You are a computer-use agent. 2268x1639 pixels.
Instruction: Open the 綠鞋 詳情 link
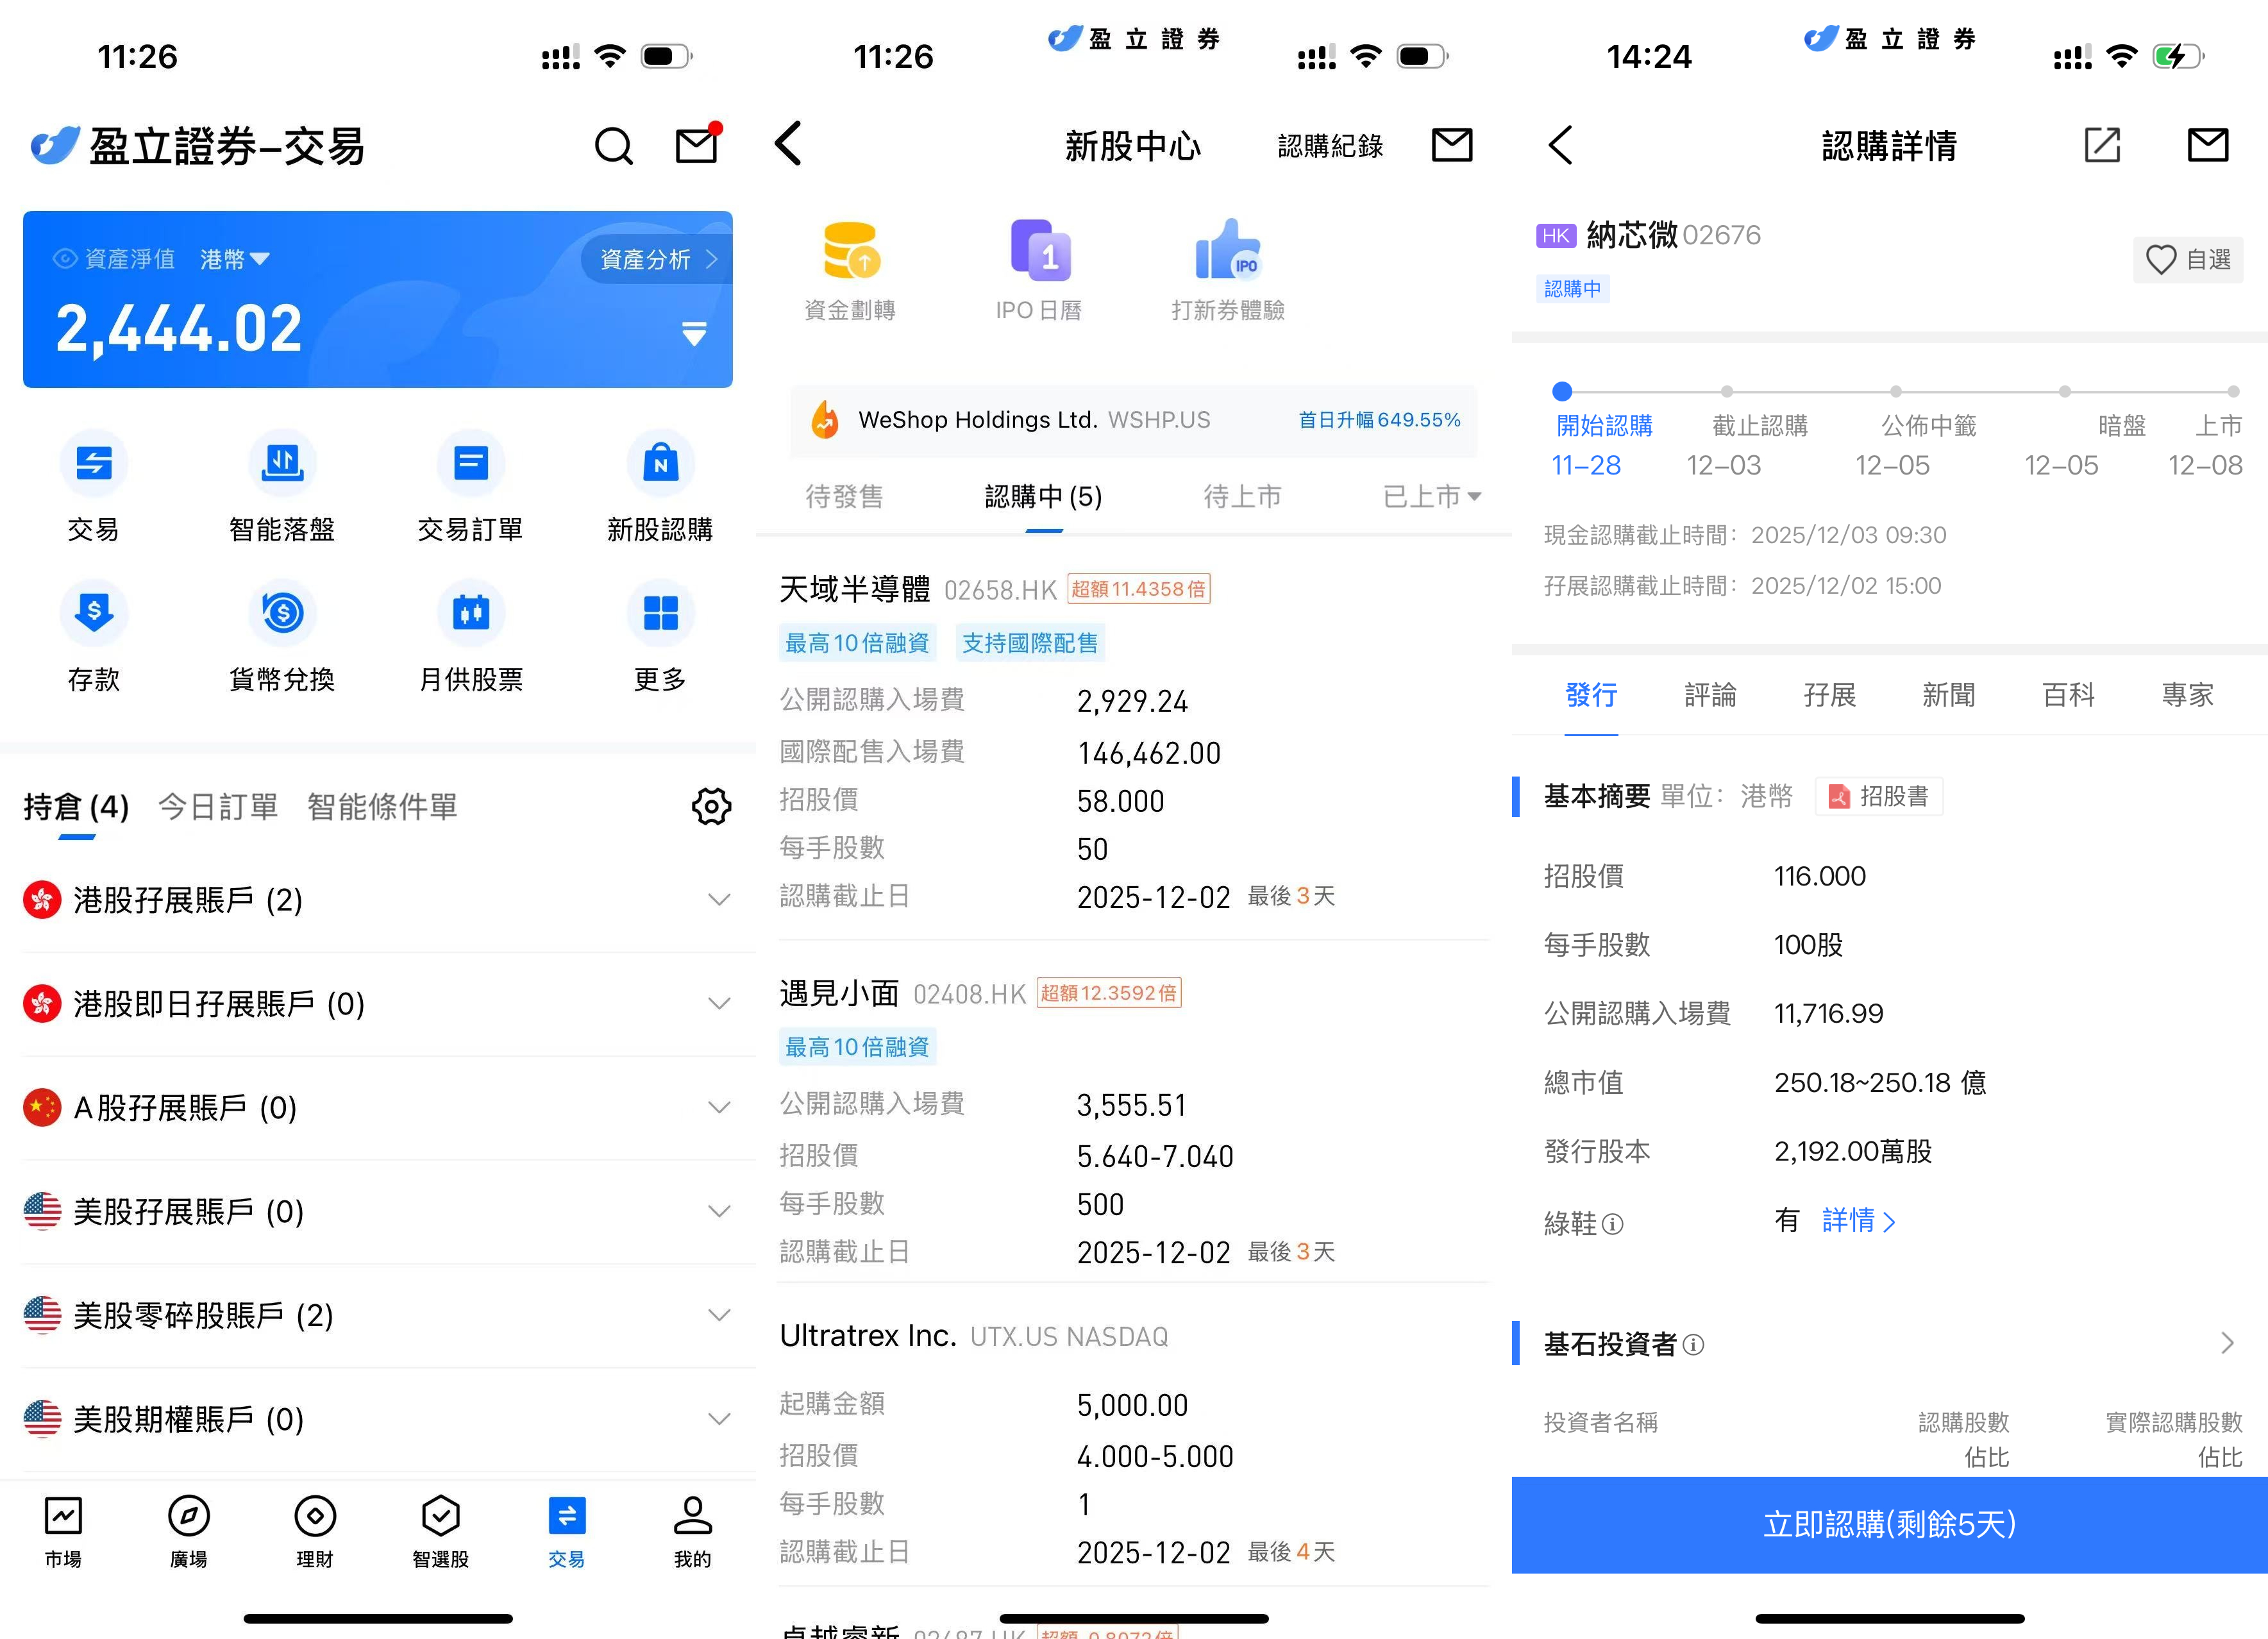pos(1857,1221)
